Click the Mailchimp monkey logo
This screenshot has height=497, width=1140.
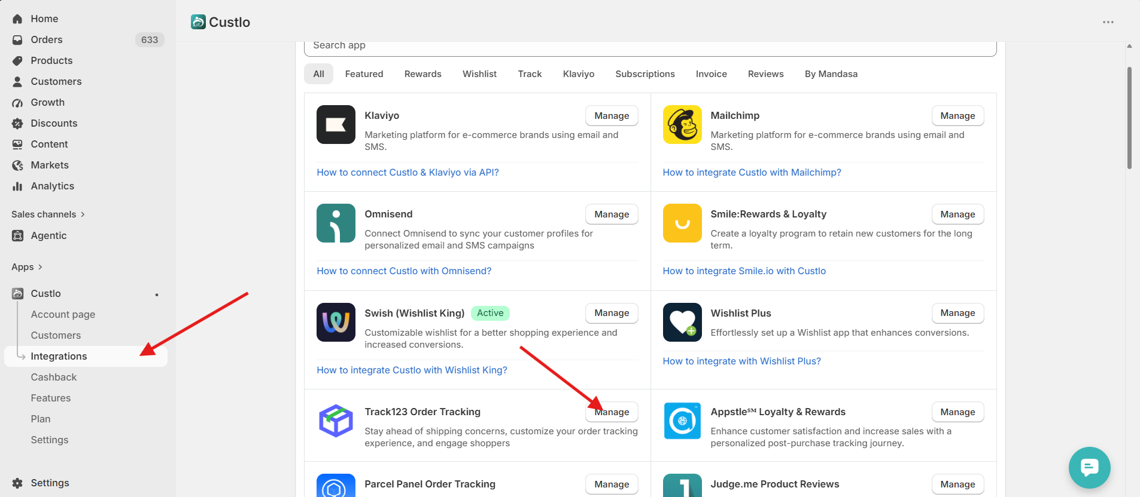[x=682, y=125]
